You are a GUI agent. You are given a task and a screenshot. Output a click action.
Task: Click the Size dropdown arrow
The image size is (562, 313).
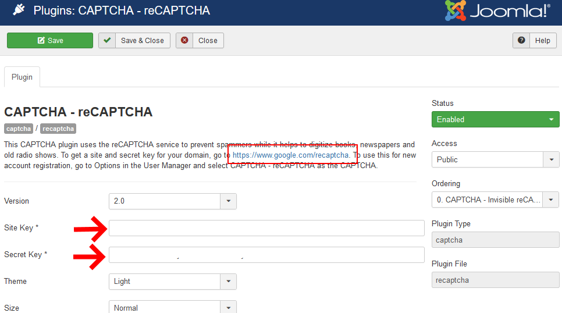point(228,308)
